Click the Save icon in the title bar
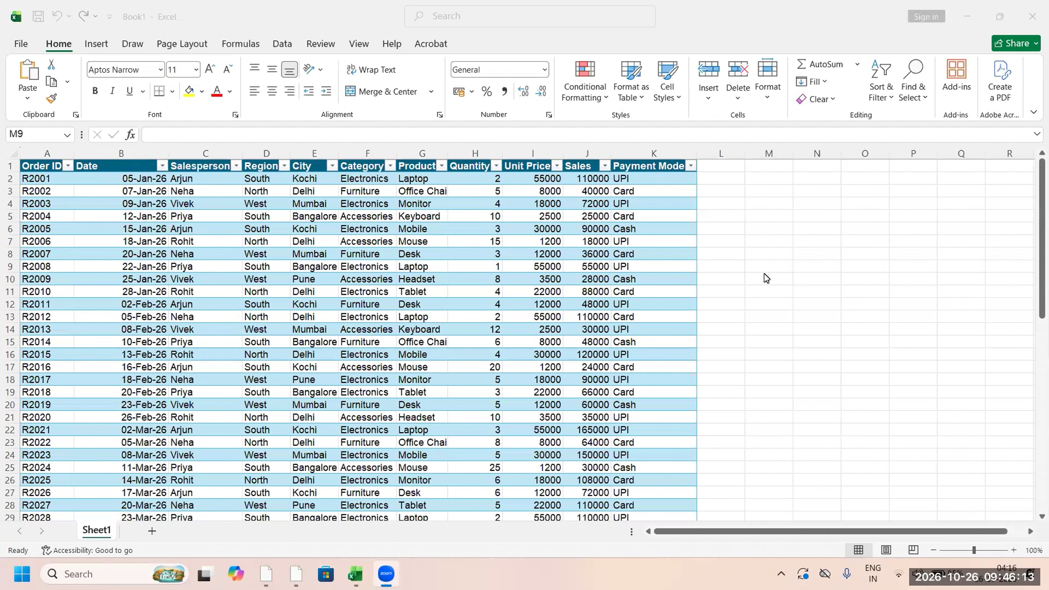This screenshot has width=1049, height=590. point(38,17)
